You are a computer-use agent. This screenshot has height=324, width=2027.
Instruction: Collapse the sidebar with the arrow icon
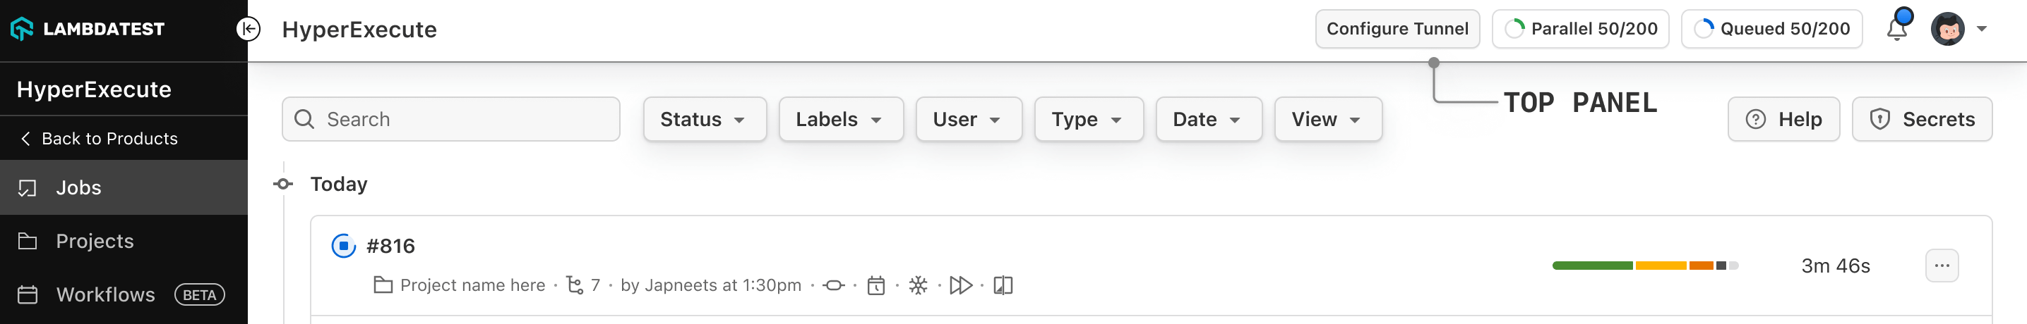pos(249,29)
